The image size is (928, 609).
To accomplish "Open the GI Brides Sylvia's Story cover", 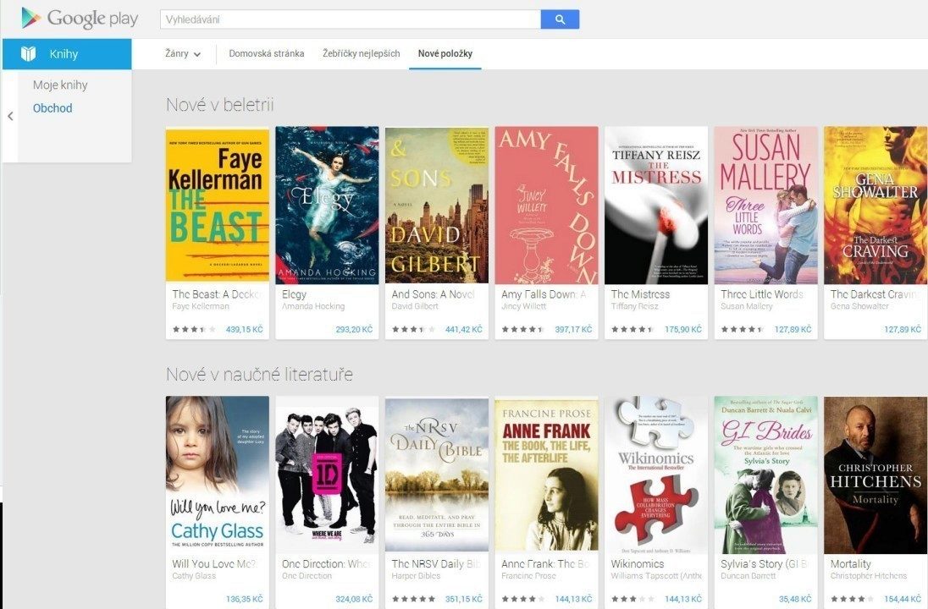I will pyautogui.click(x=765, y=475).
